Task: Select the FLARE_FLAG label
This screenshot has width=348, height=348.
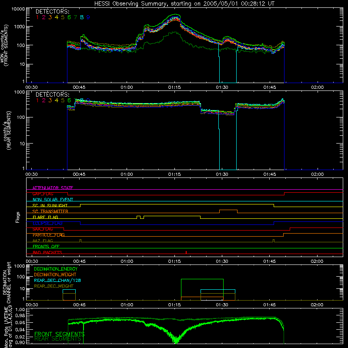Action: tap(45, 217)
